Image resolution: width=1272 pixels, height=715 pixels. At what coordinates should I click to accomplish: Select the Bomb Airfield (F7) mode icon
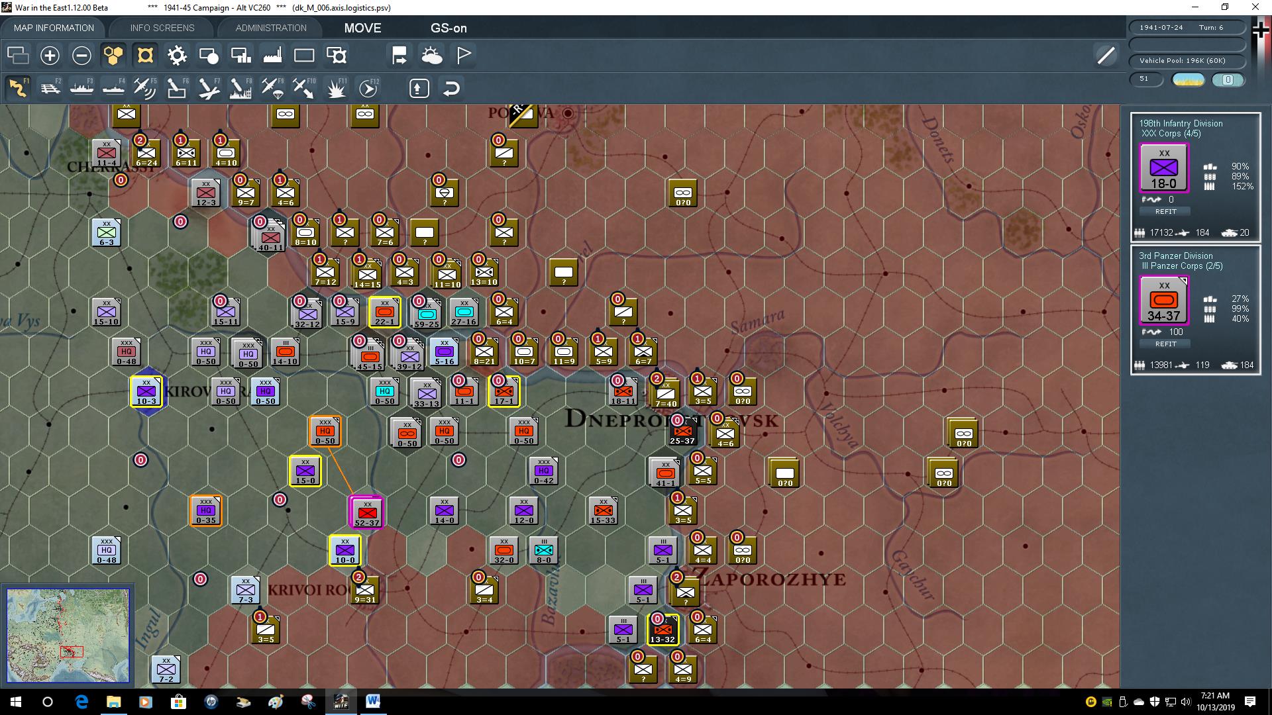209,88
